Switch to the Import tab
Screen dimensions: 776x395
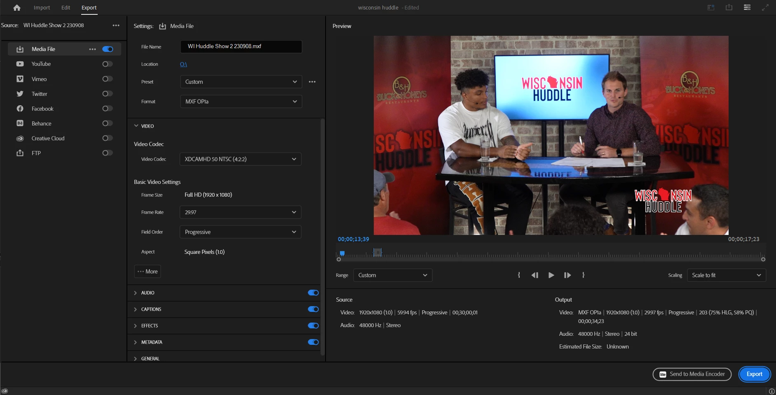coord(42,7)
